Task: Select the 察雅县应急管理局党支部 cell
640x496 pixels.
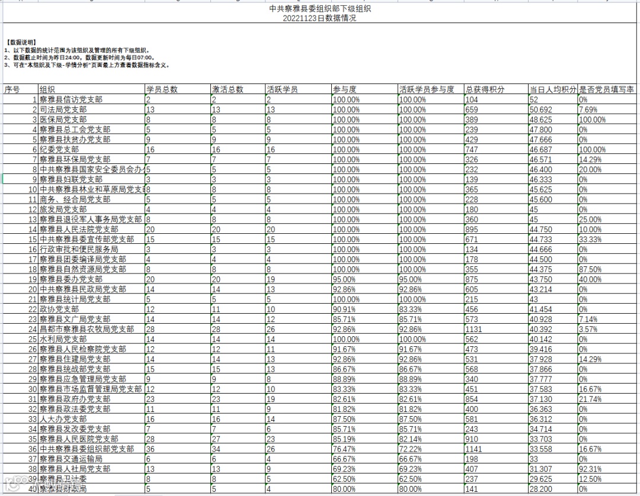Action: click(92, 379)
